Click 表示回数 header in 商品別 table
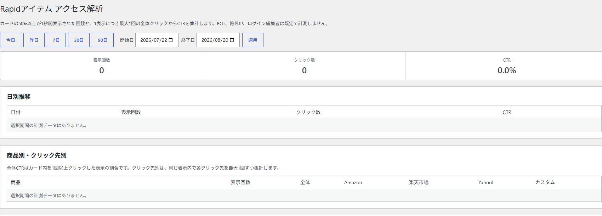The width and height of the screenshot is (602, 216). pyautogui.click(x=240, y=182)
